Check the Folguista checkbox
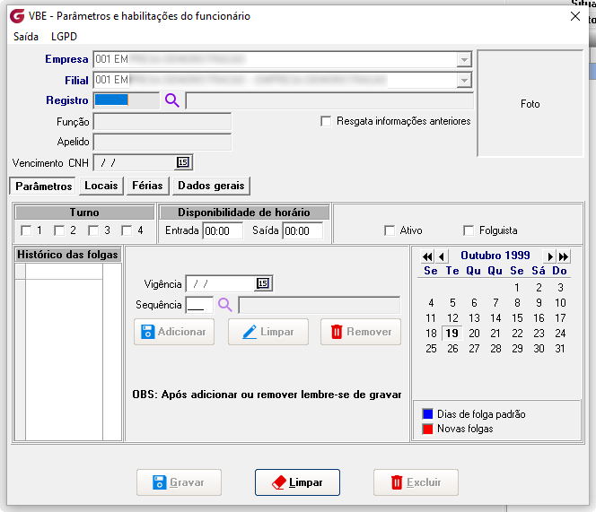This screenshot has width=596, height=512. point(469,230)
